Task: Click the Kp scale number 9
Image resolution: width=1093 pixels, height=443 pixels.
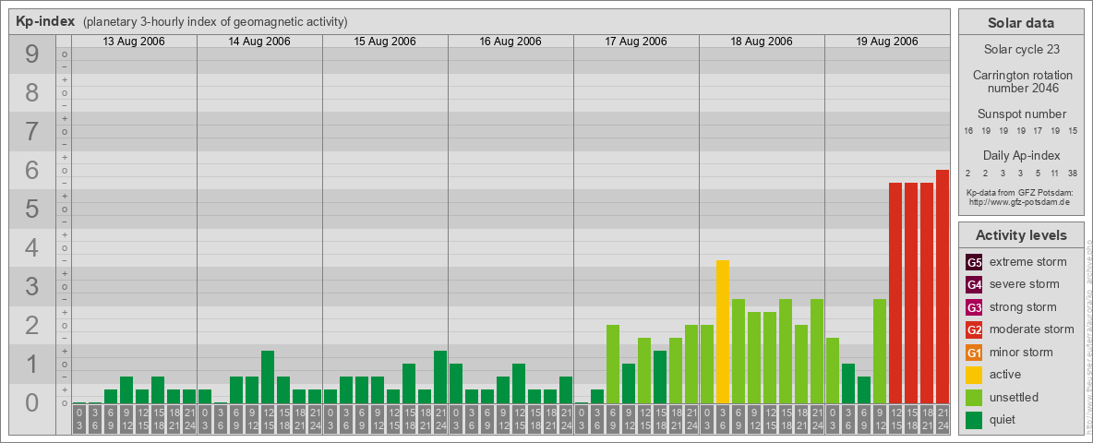Action: [x=32, y=54]
